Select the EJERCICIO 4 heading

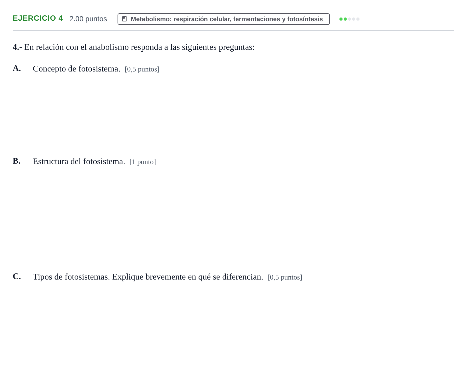(38, 18)
